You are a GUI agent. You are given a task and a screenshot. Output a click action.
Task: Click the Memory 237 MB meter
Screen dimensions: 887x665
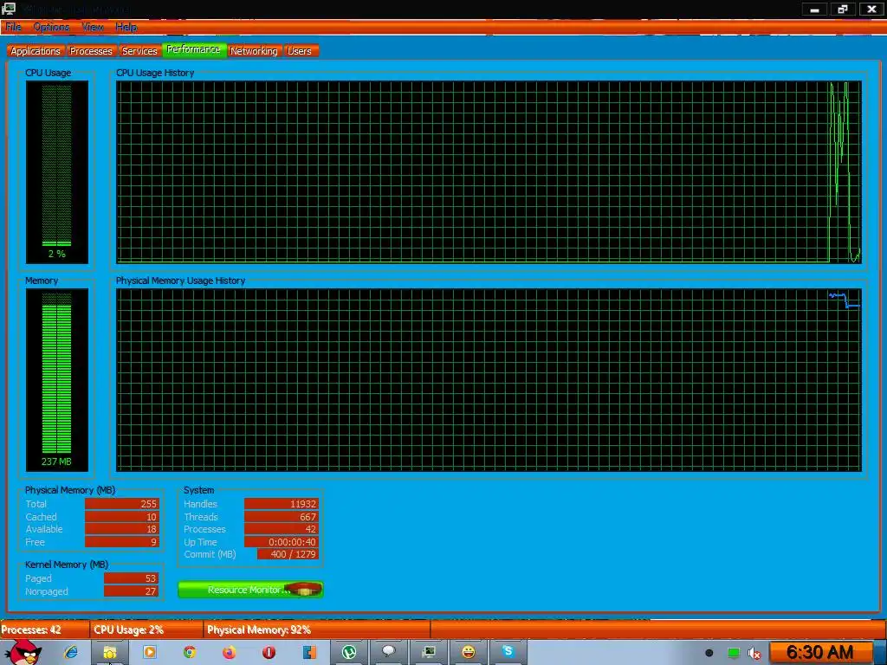coord(56,380)
